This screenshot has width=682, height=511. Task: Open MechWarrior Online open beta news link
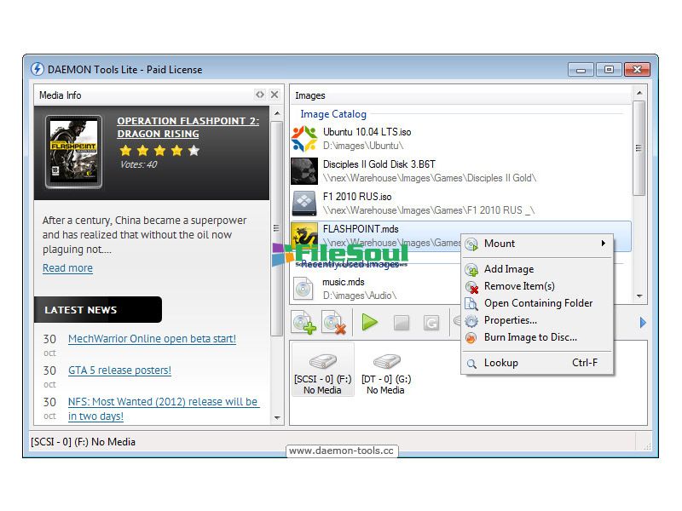click(x=152, y=339)
